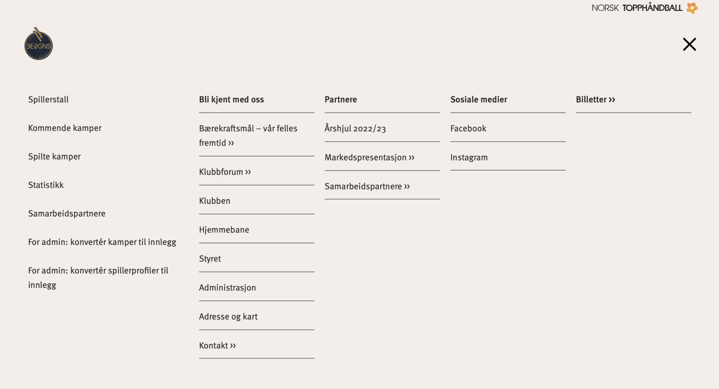Close the menu with the X icon
Screen dimensions: 719x389
tap(689, 45)
